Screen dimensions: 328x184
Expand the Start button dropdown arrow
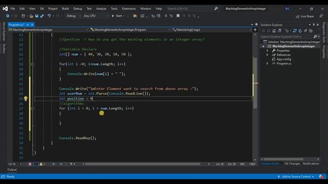(x=124, y=16)
